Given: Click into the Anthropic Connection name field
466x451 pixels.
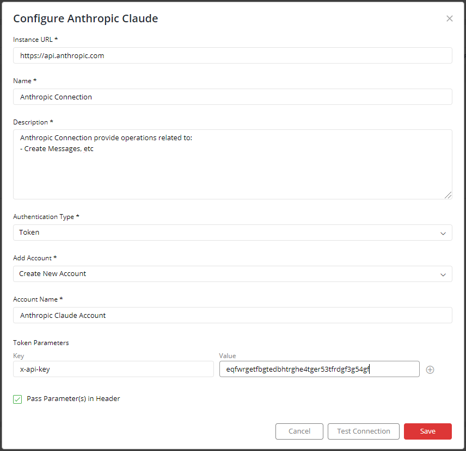Looking at the screenshot, I should point(232,97).
